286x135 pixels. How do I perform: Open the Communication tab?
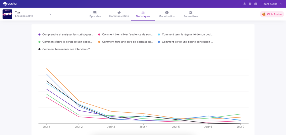click(x=119, y=14)
